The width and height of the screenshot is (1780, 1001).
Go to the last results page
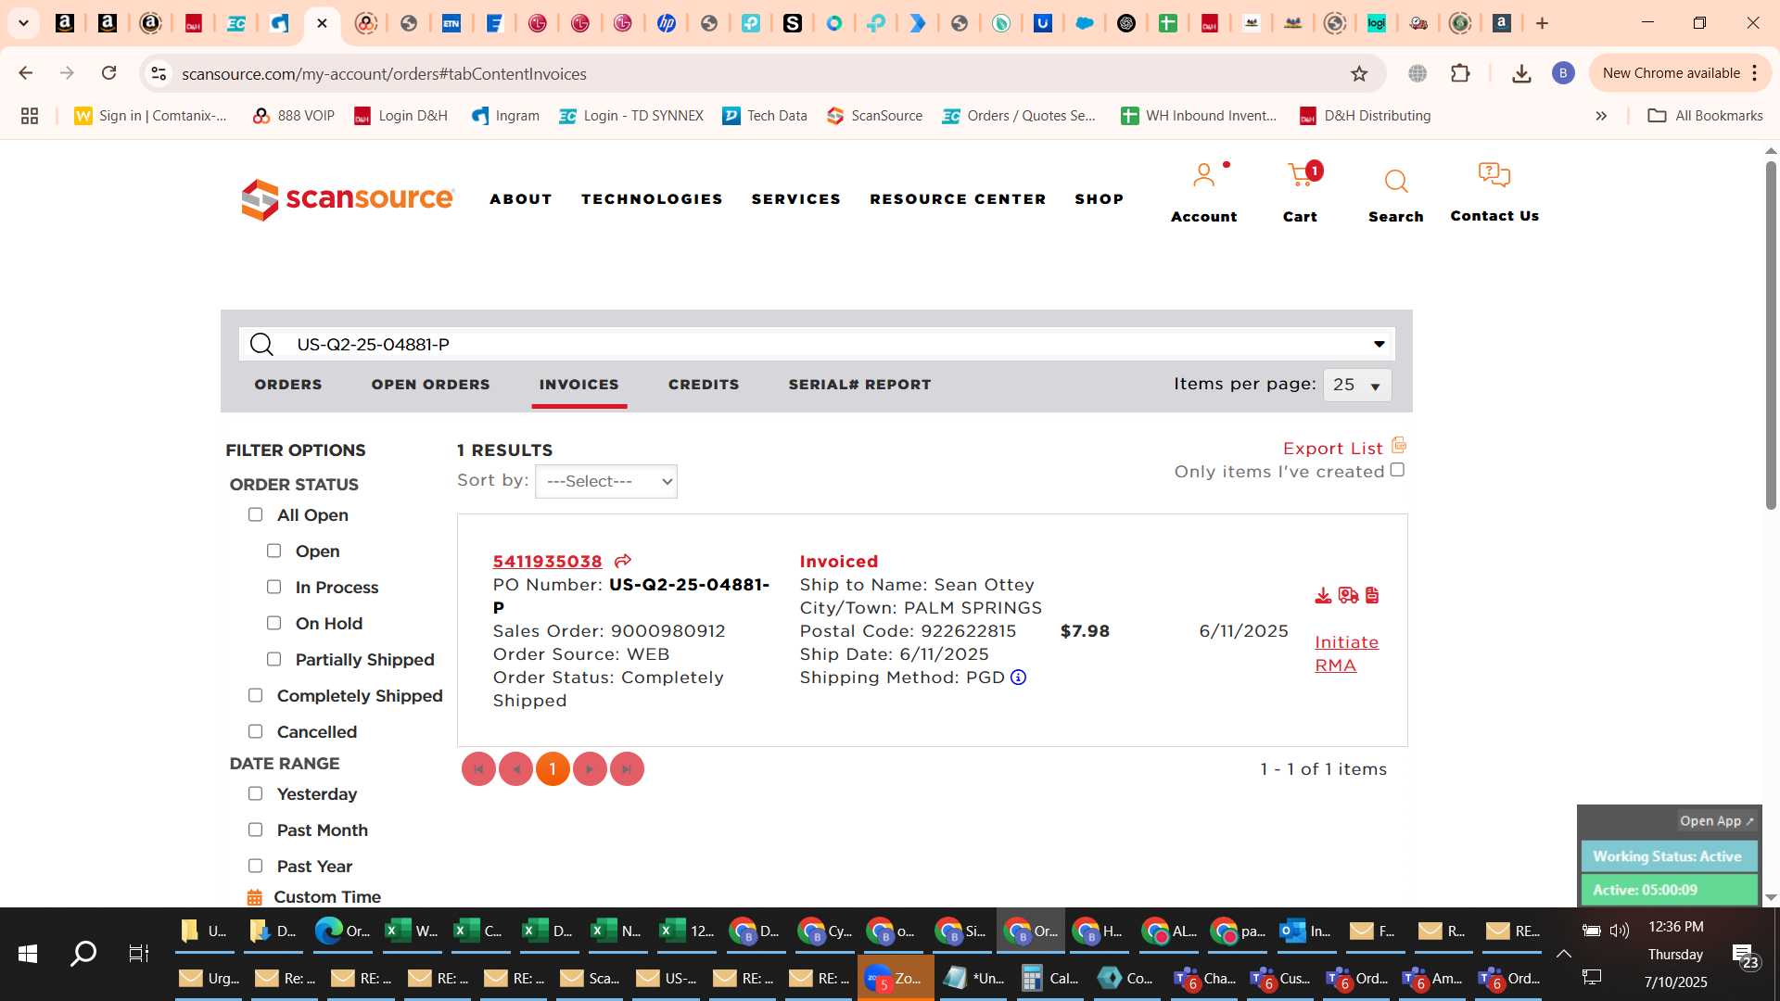(627, 769)
